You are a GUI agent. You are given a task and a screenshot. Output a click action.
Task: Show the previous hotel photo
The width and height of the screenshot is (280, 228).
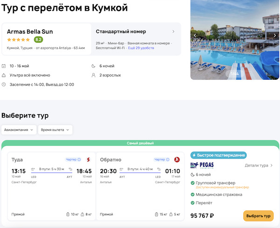196,35
